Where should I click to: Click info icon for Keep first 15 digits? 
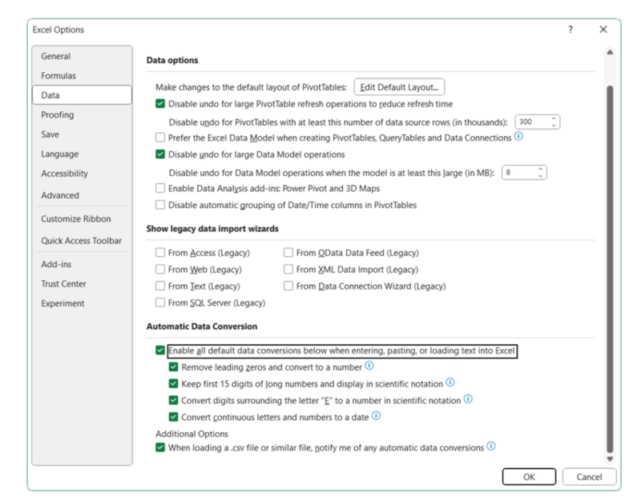[450, 382]
